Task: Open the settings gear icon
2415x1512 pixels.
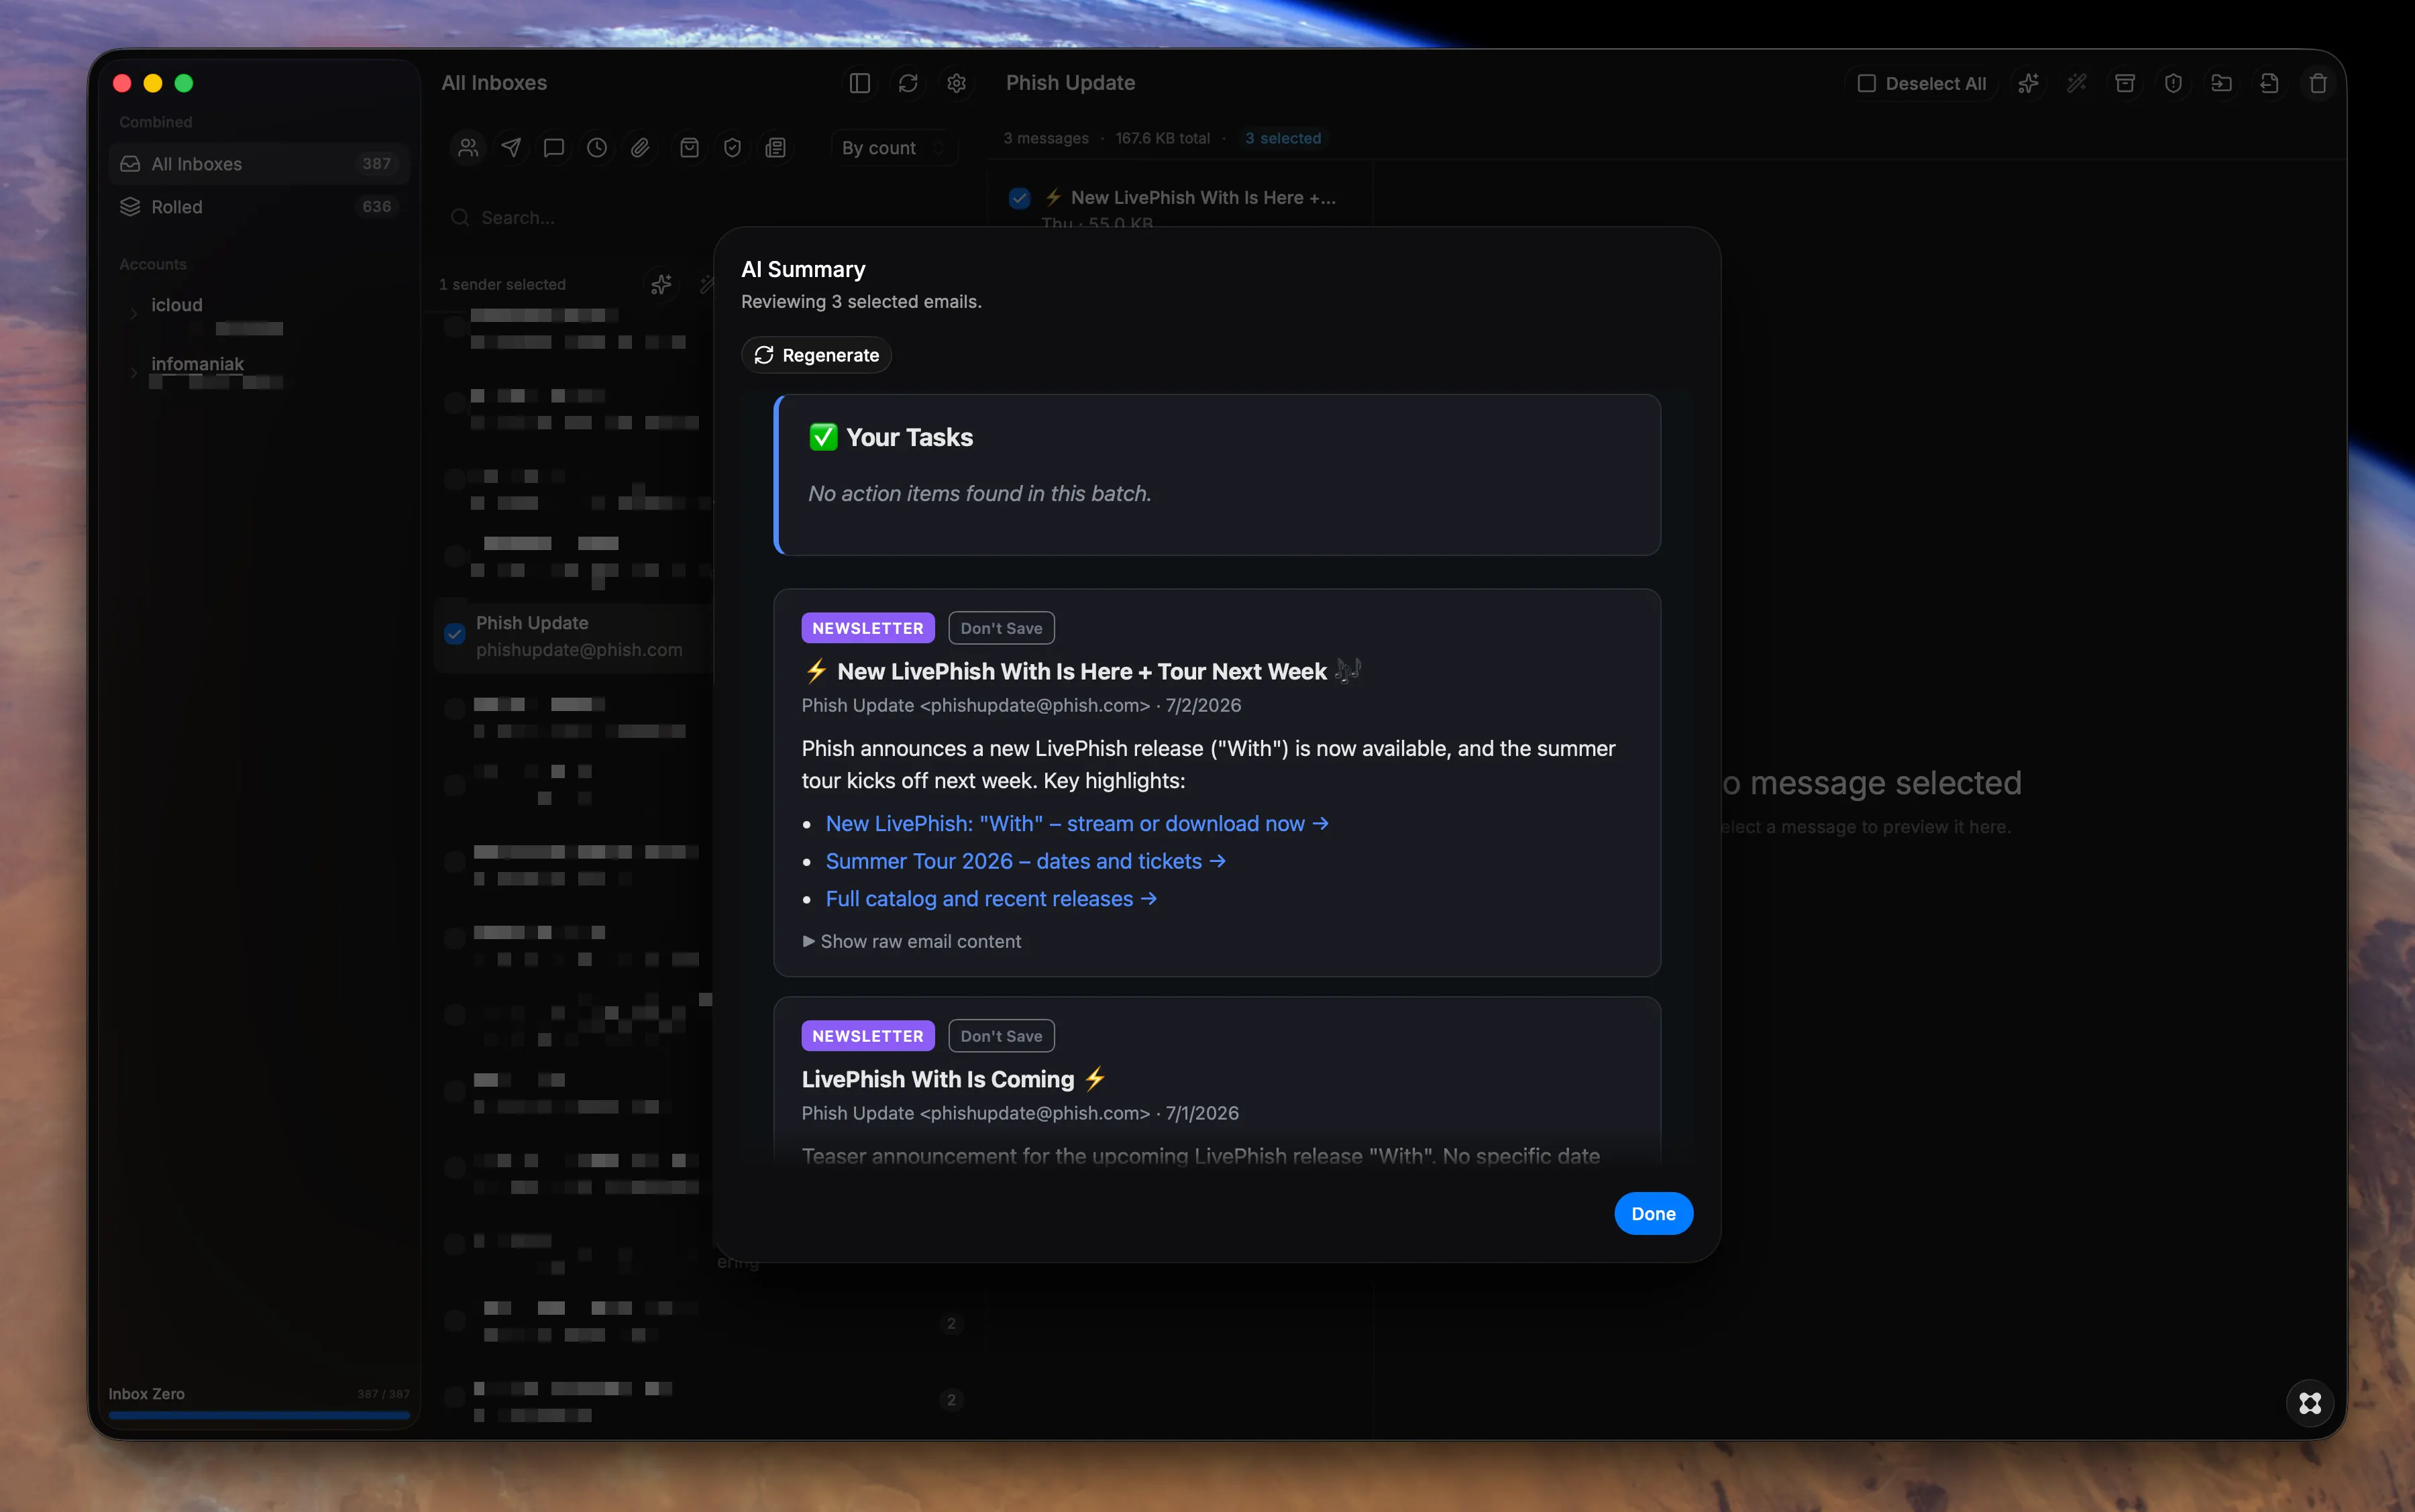Action: [956, 83]
